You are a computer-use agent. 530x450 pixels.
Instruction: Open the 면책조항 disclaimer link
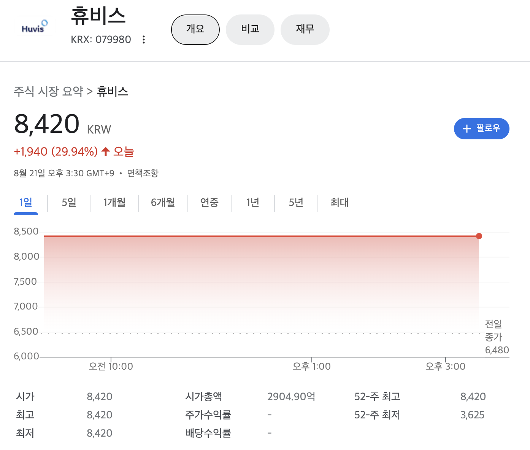click(143, 173)
